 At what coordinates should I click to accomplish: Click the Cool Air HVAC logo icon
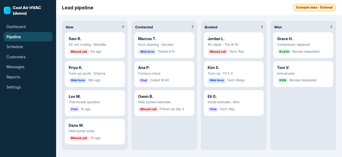point(7,10)
